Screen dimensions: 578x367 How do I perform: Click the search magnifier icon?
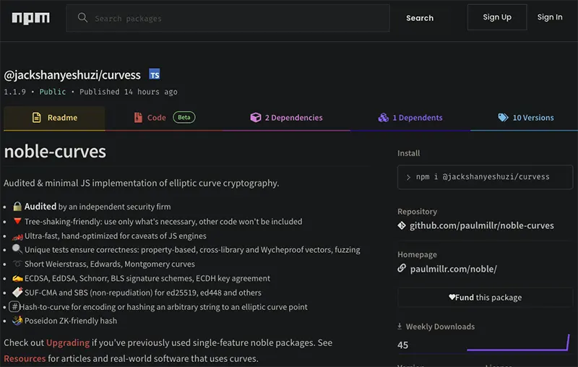coord(82,17)
